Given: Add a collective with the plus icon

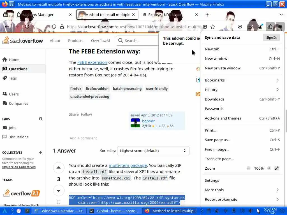Looking at the screenshot, I should [41, 153].
